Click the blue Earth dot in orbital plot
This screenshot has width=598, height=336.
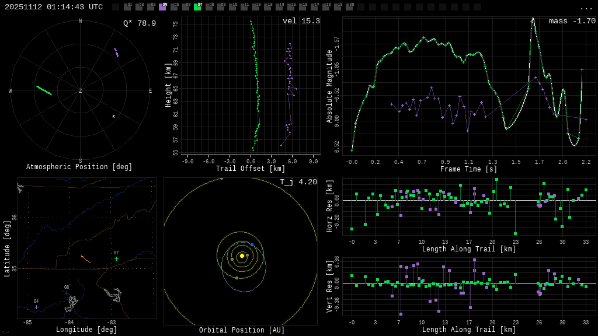(252, 244)
